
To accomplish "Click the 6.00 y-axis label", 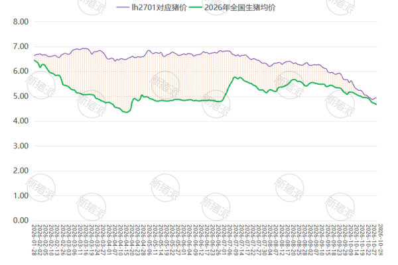I will 21,72.
